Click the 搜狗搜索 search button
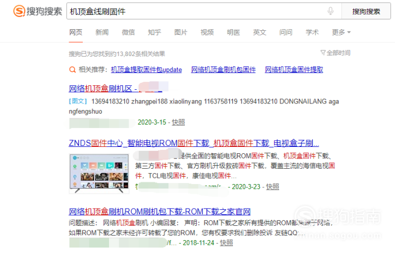Viewport: 395px width, 255px height. pyautogui.click(x=366, y=11)
